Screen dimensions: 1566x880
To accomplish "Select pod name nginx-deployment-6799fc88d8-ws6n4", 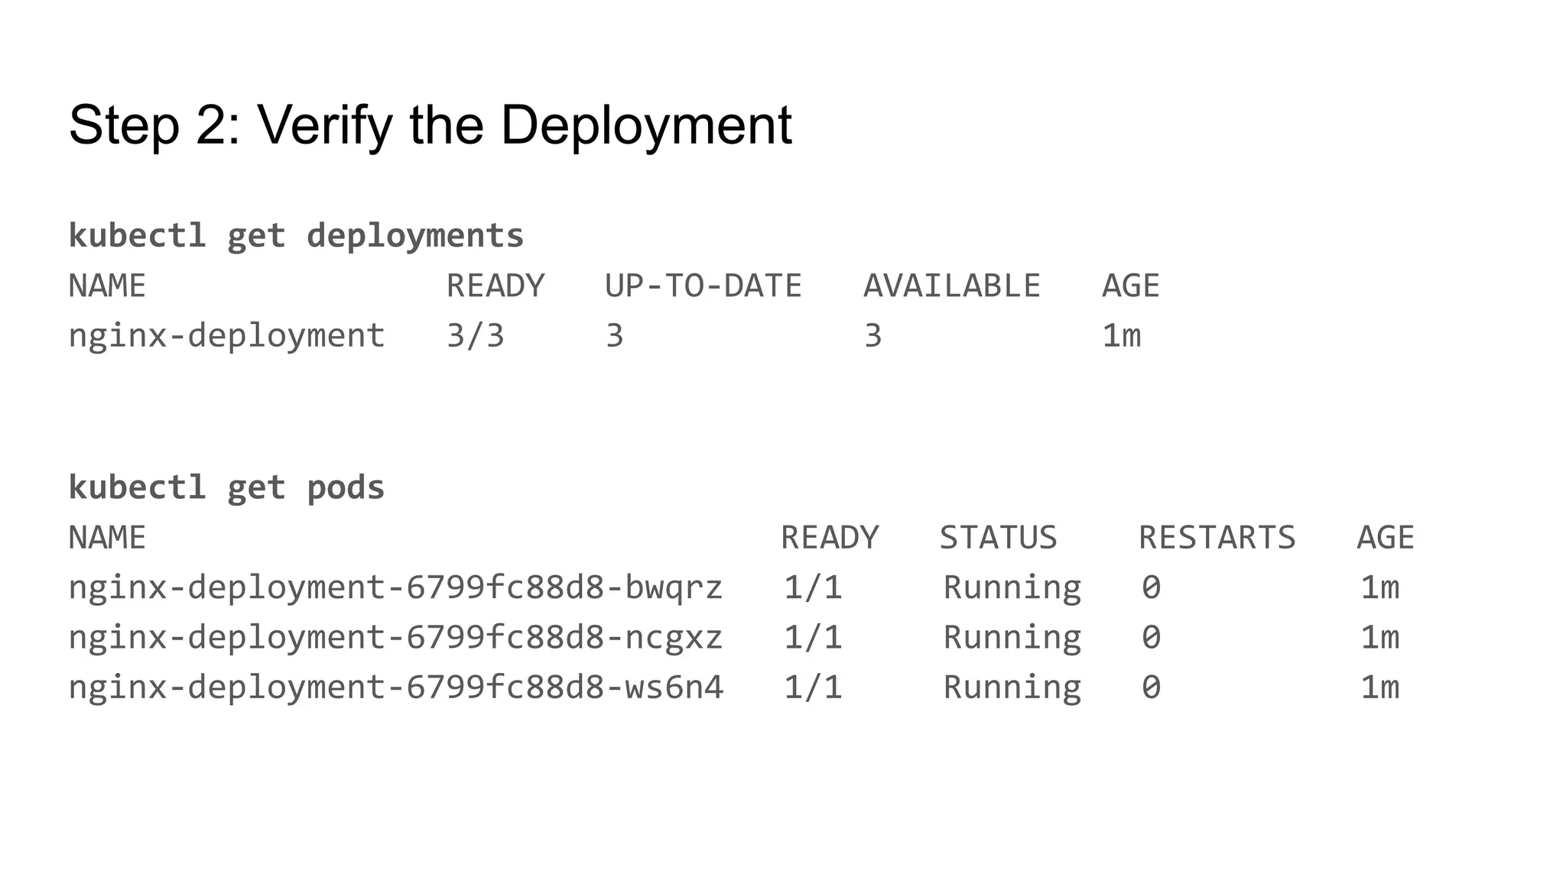I will [x=395, y=687].
